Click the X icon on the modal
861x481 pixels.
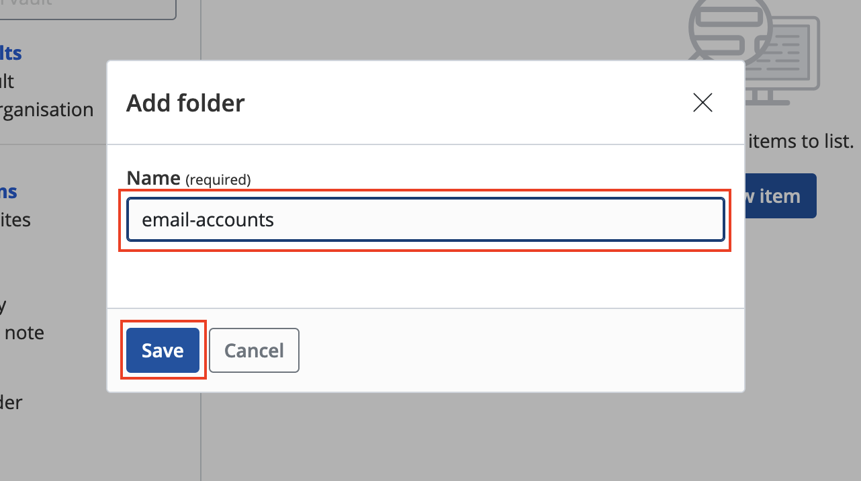coord(702,103)
